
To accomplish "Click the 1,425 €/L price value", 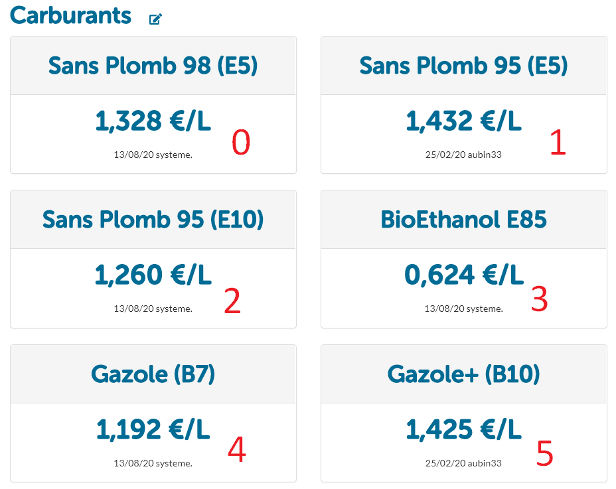I will [464, 429].
